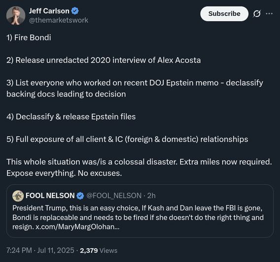
Task: Select the '1) Fire Bondi' post text
Action: click(29, 37)
